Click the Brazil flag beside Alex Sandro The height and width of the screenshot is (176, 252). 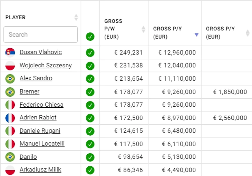[10, 79]
